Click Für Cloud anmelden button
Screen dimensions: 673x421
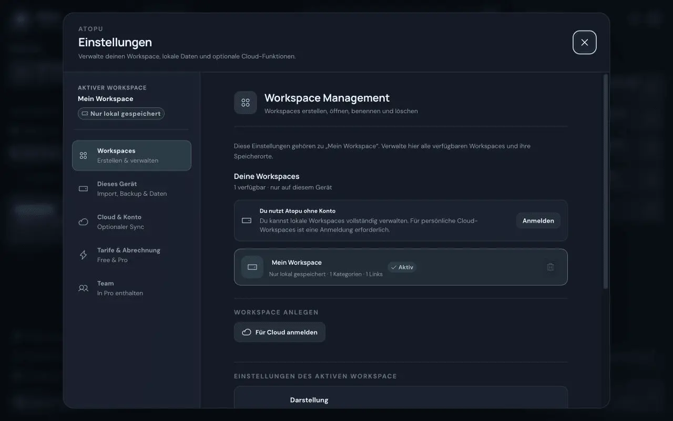[280, 332]
